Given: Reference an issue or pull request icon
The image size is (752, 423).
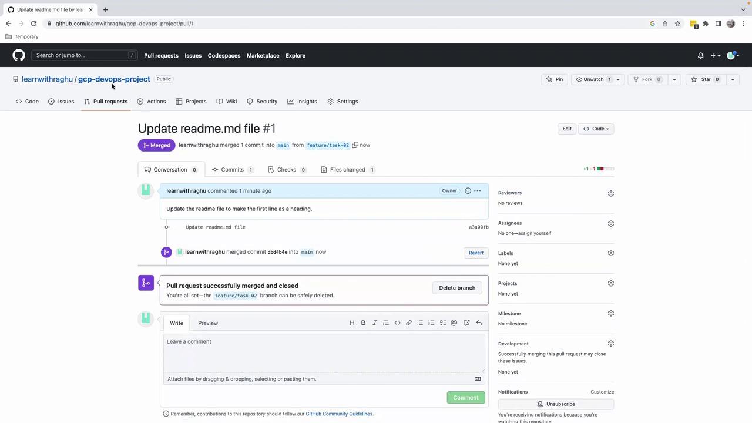Looking at the screenshot, I should coord(466,323).
